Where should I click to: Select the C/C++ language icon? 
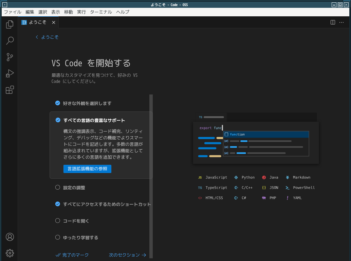pos(236,188)
